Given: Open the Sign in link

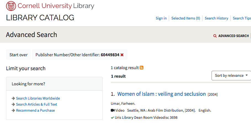Looking at the screenshot, I should (161, 18).
